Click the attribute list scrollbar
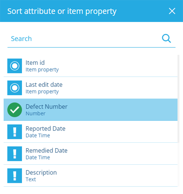 point(179,99)
